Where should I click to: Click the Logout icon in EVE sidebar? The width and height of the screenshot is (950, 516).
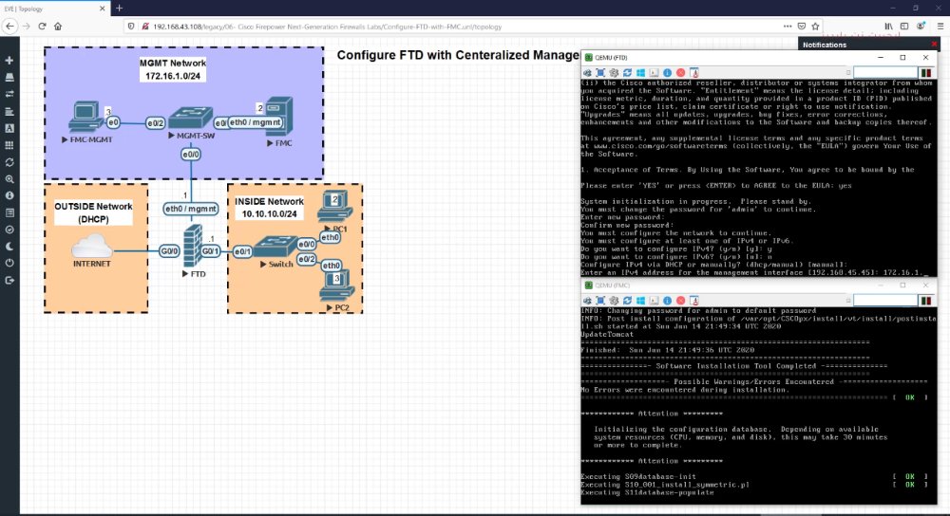[9, 280]
